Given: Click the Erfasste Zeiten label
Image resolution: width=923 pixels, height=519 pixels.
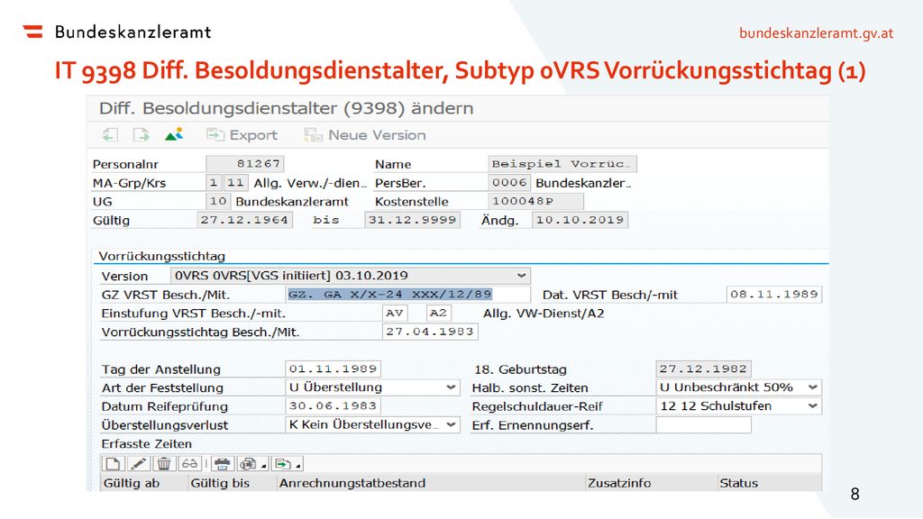Looking at the screenshot, I should pyautogui.click(x=147, y=443).
